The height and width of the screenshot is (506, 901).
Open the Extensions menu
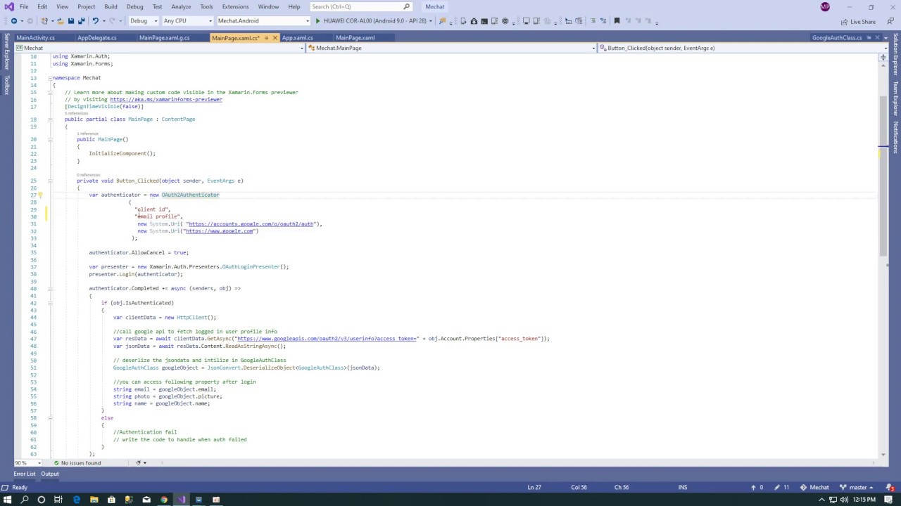[x=235, y=7]
